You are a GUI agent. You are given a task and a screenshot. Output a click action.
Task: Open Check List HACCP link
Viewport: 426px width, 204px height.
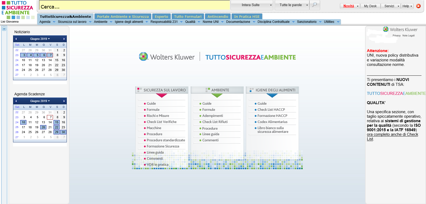271,110
